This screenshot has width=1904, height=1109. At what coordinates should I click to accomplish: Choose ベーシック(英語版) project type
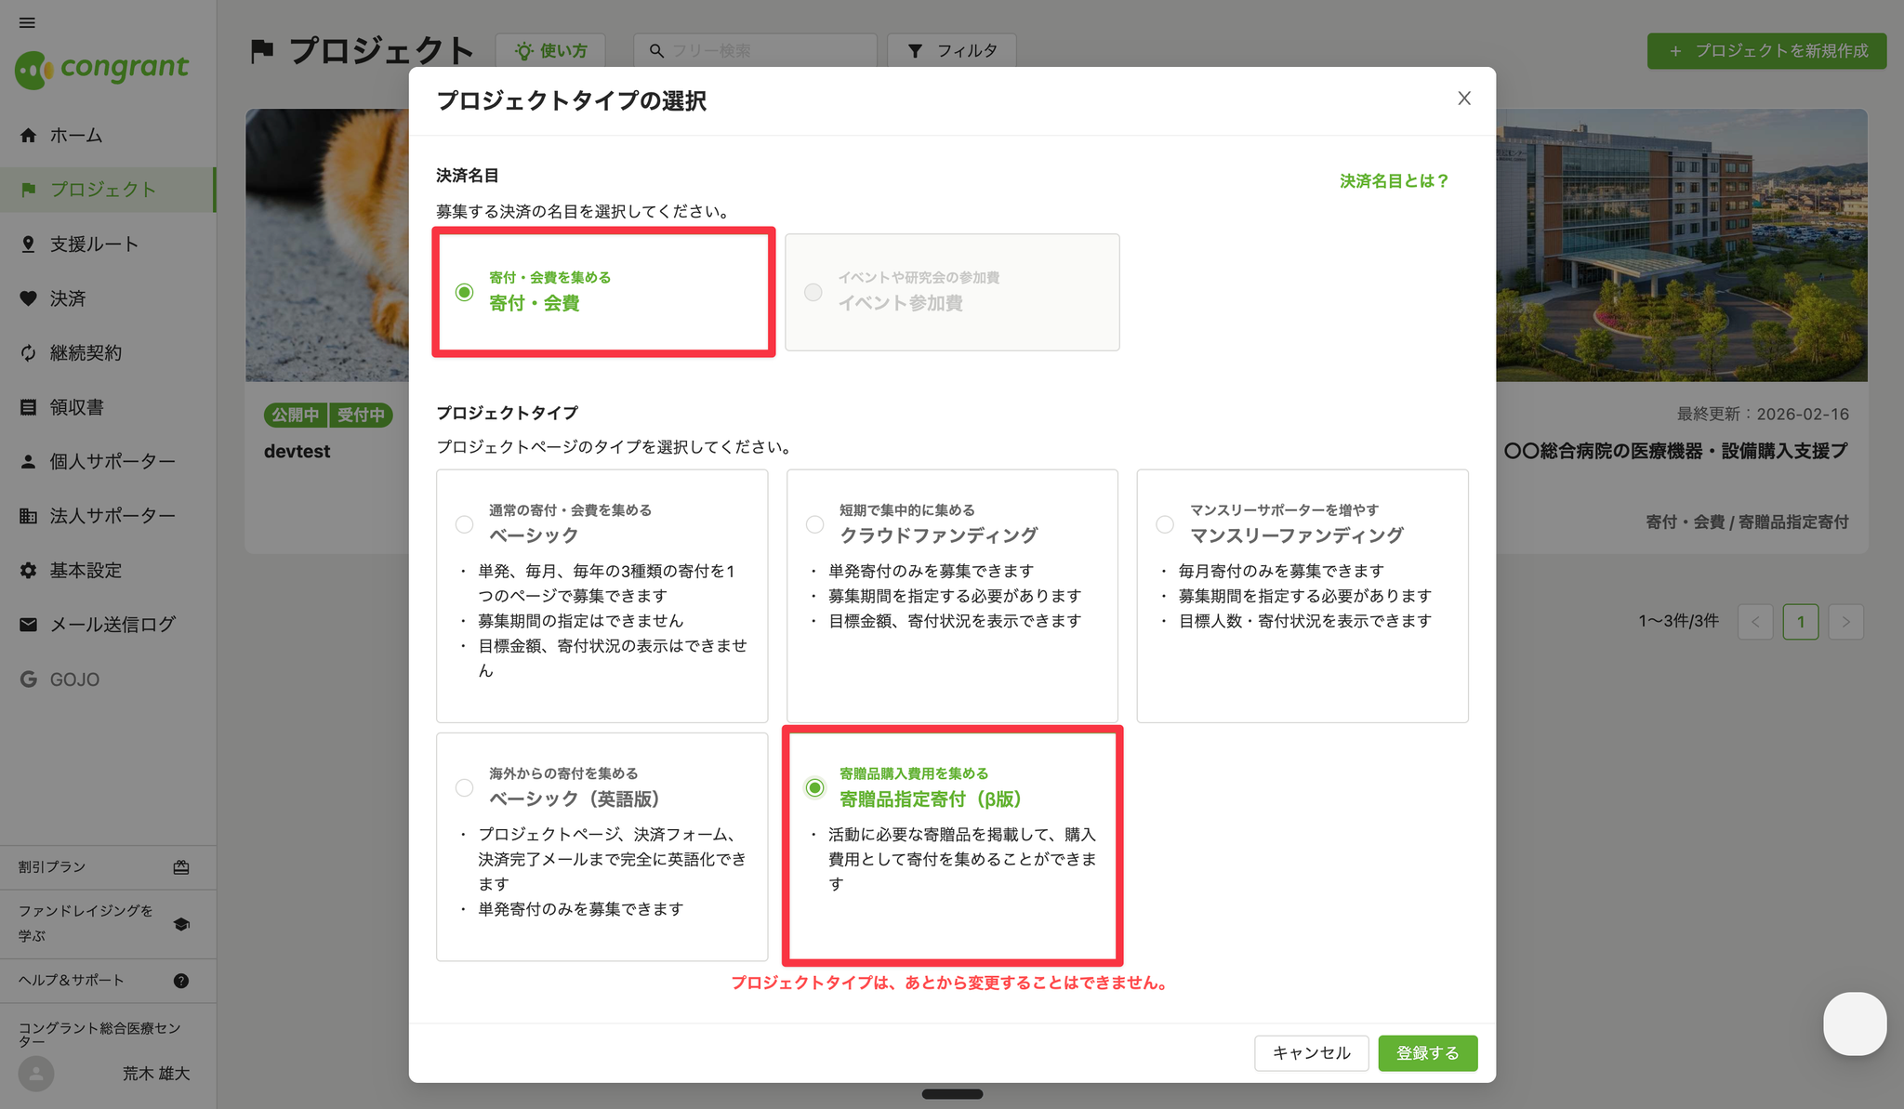click(x=464, y=788)
